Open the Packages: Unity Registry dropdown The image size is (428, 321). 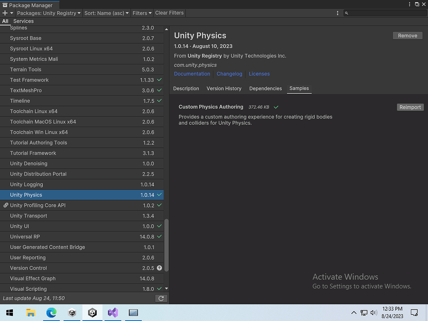coord(48,13)
